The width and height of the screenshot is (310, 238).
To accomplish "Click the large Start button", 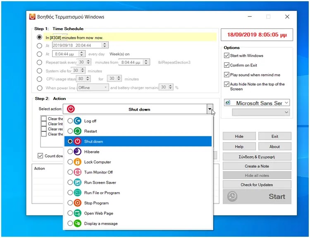I will [257, 197].
